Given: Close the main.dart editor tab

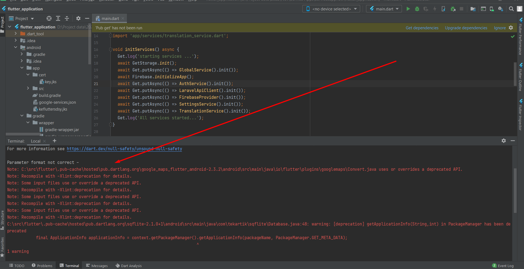Looking at the screenshot, I should 123,18.
